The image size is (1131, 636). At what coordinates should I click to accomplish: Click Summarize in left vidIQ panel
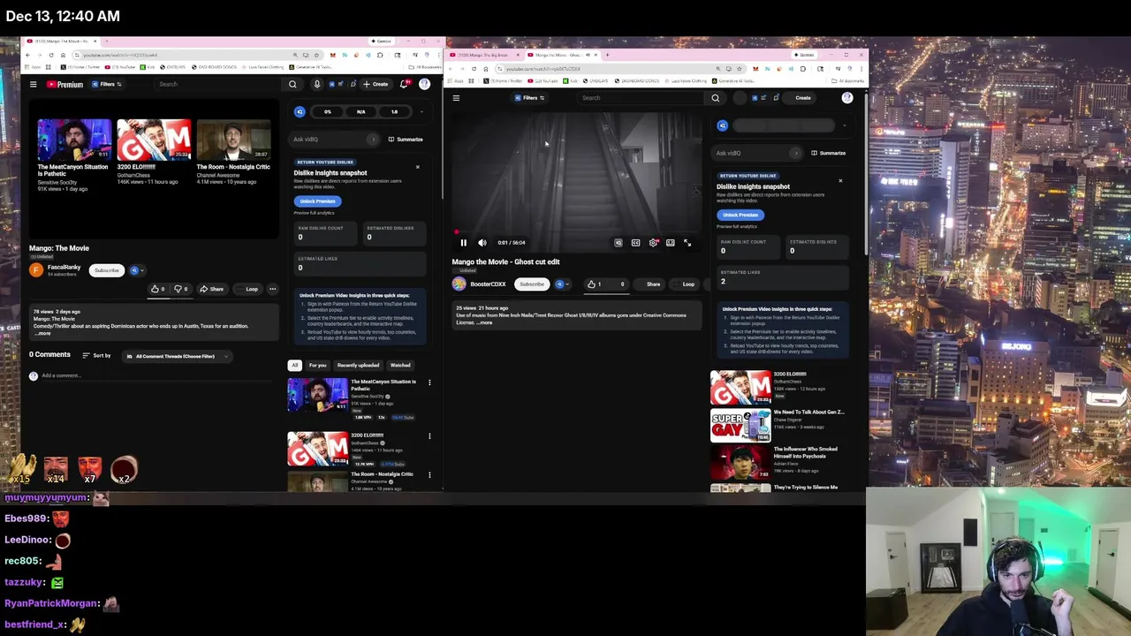pyautogui.click(x=406, y=140)
